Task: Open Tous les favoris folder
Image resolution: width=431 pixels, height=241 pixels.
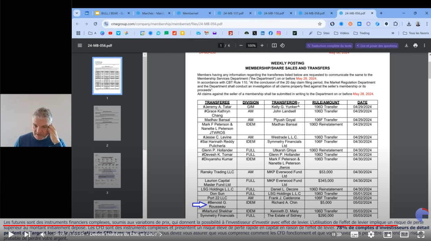Action: [416, 33]
